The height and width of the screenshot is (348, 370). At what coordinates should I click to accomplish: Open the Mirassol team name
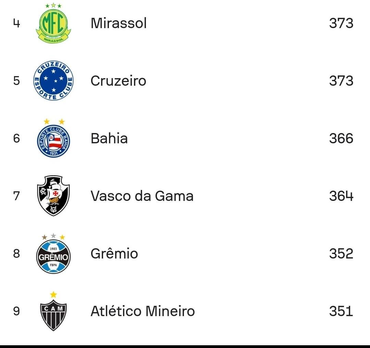119,23
